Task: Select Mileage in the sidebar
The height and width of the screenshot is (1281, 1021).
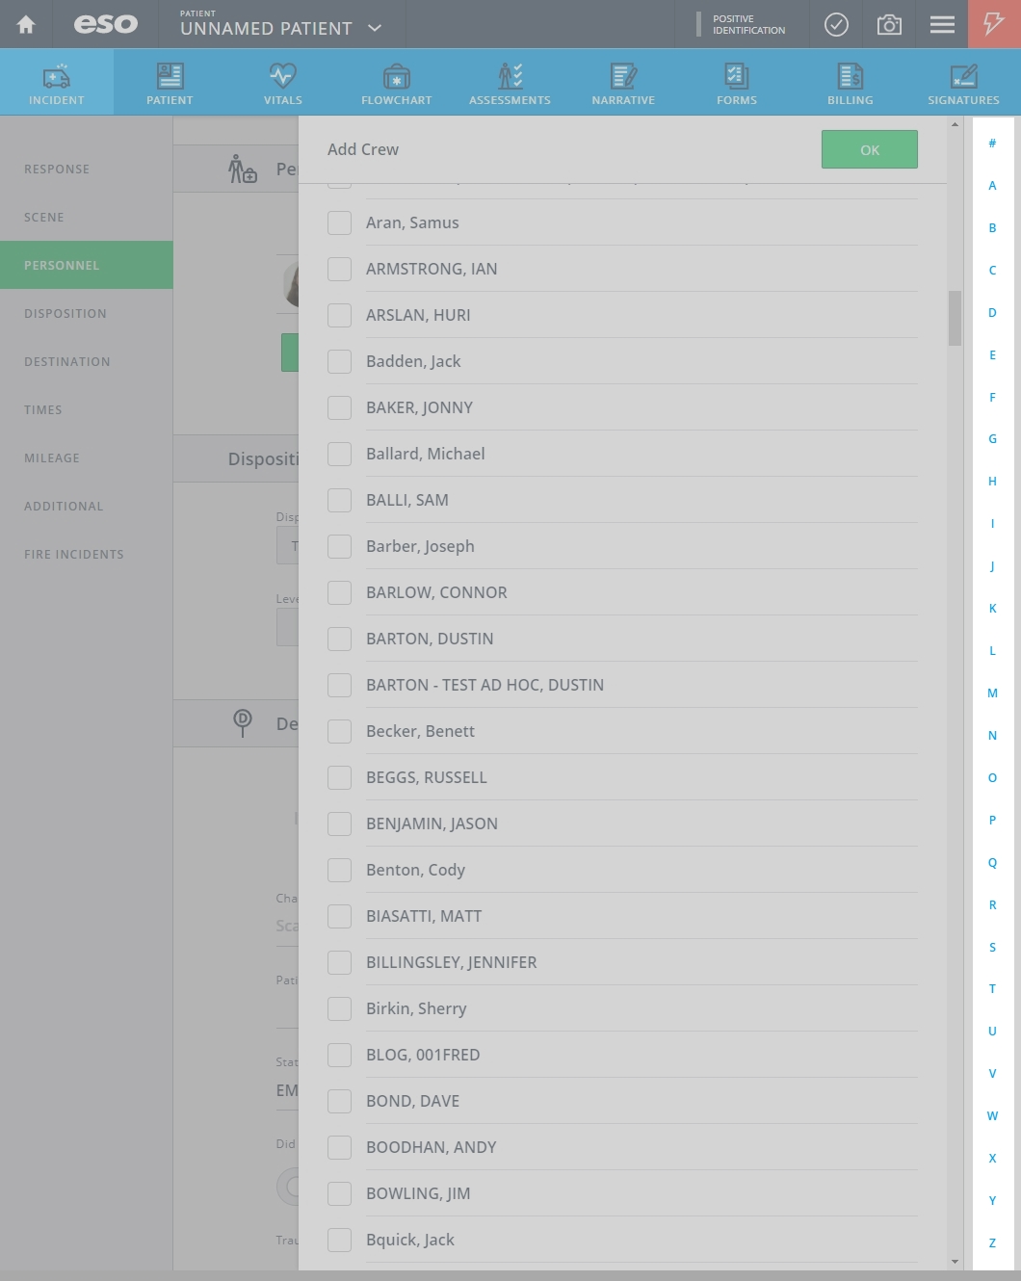Action: 87,457
